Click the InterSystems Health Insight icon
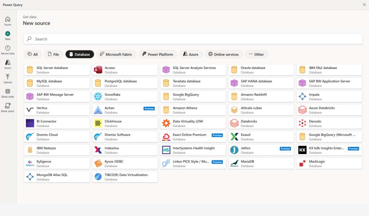 coord(166,150)
